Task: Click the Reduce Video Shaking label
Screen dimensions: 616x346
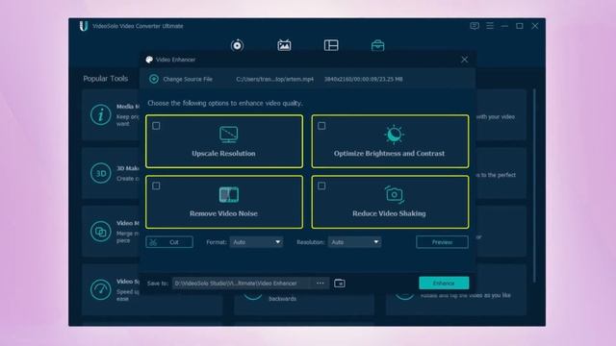Action: pos(389,213)
